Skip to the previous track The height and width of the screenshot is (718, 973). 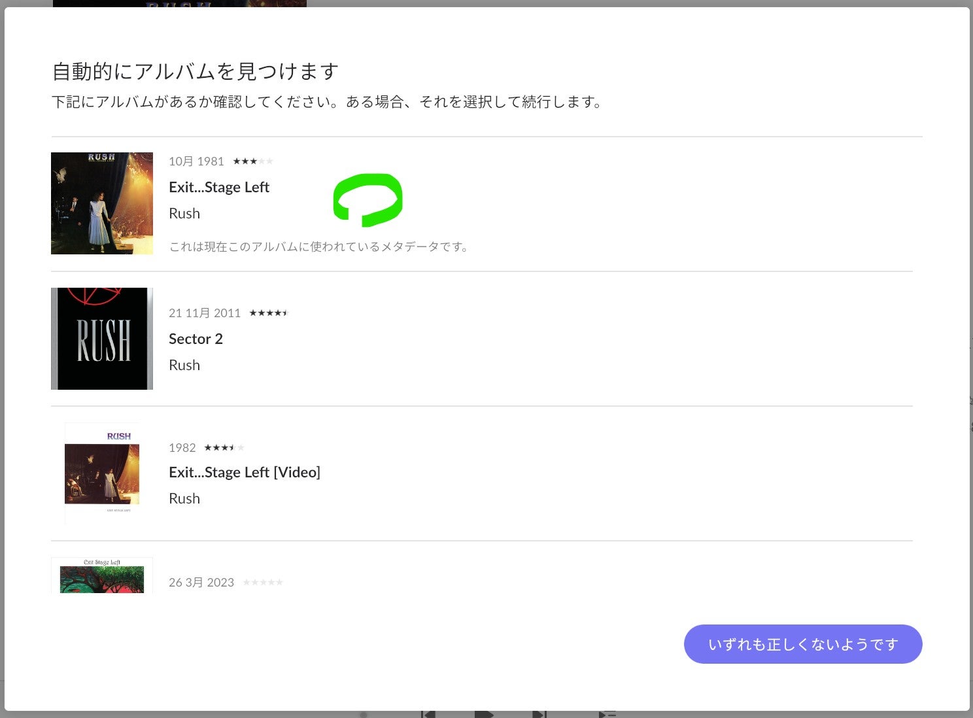(428, 714)
